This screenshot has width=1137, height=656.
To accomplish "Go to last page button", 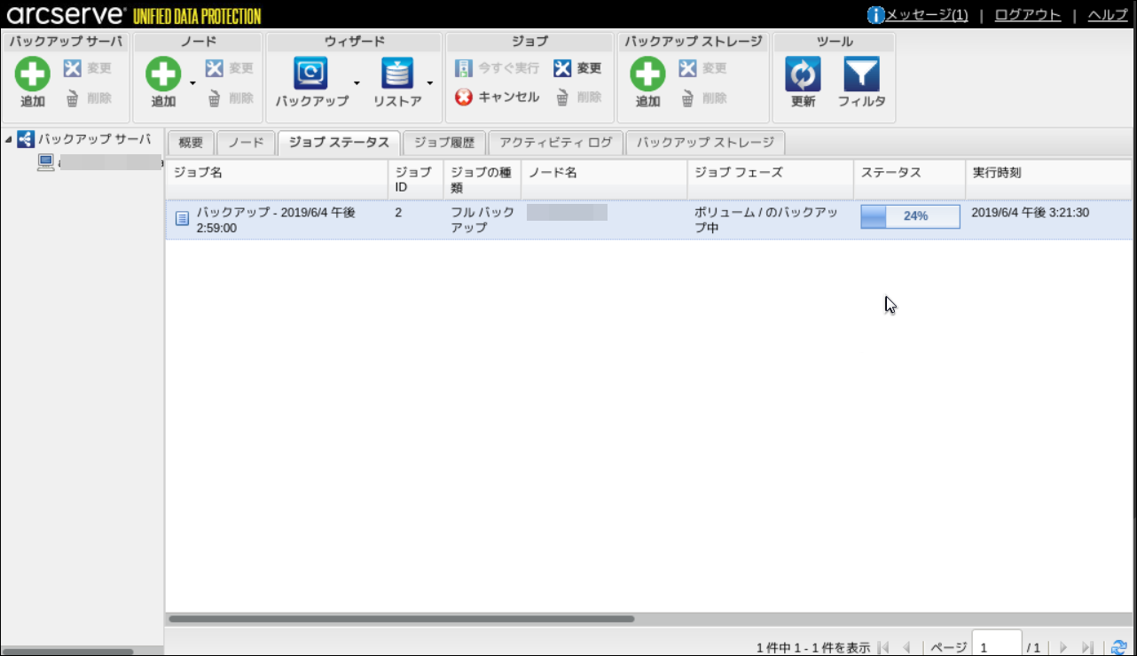I will [1088, 648].
